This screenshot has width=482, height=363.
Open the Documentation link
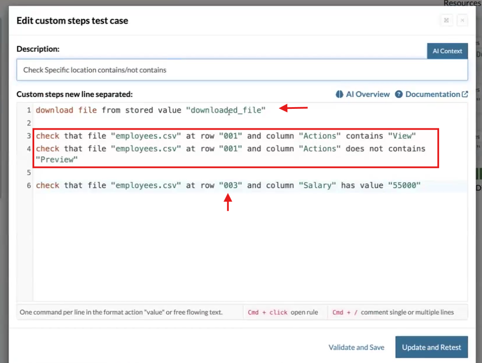click(431, 94)
